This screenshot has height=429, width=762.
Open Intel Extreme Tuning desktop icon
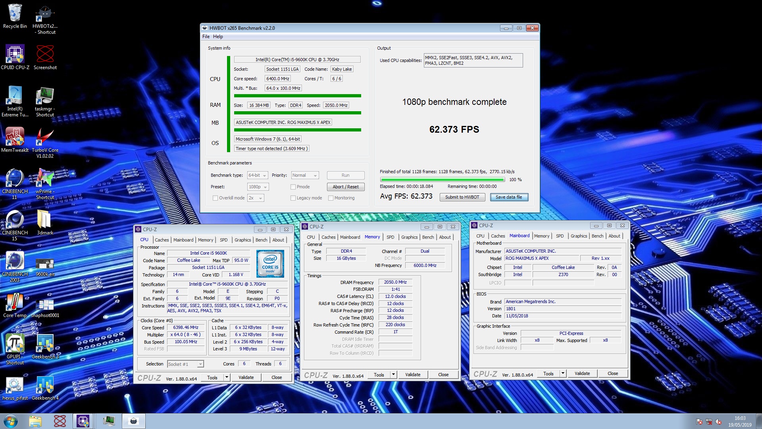tap(15, 102)
